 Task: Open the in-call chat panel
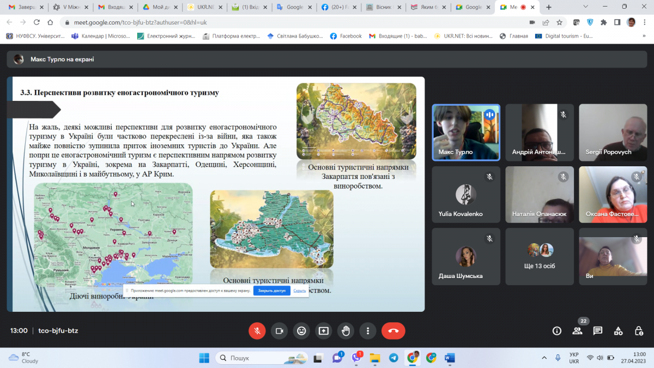tap(598, 330)
